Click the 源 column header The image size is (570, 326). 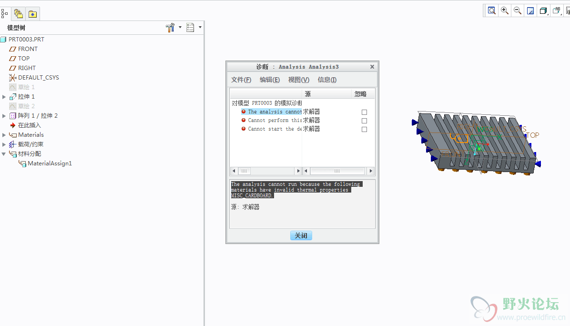[326, 94]
